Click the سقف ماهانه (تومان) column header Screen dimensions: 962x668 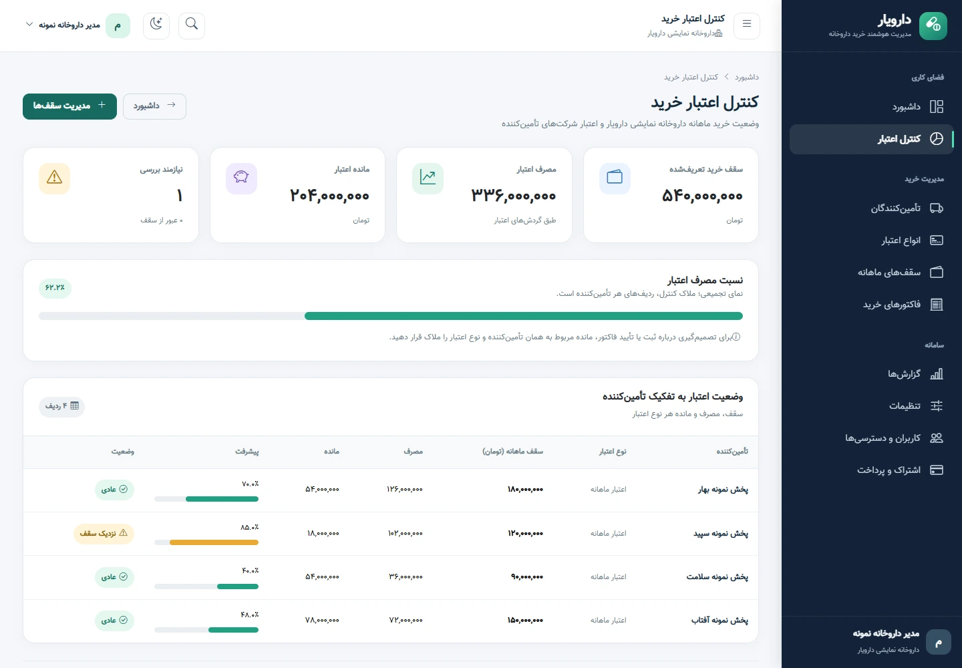tap(513, 452)
